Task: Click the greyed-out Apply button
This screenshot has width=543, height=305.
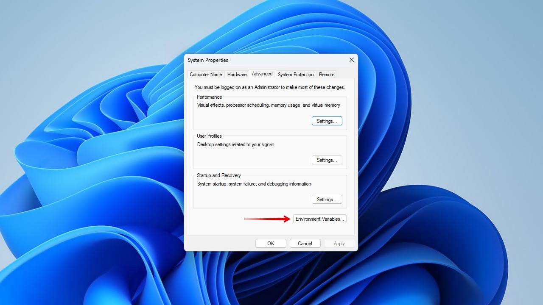Action: pyautogui.click(x=339, y=244)
